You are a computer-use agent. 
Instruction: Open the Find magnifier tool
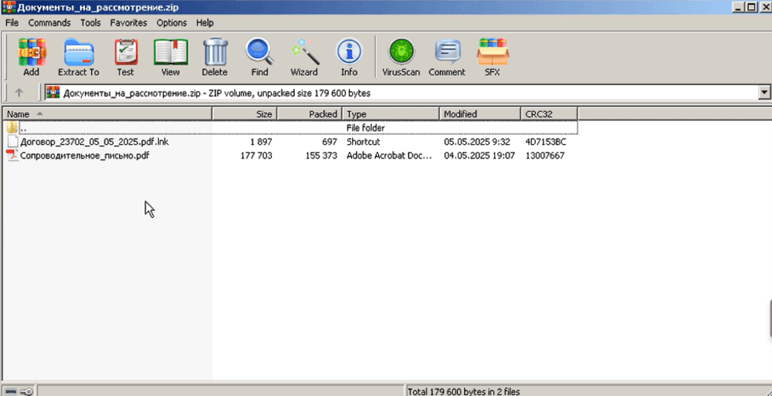(x=259, y=57)
